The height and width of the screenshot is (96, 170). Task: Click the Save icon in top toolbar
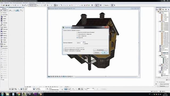(x=6, y=5)
